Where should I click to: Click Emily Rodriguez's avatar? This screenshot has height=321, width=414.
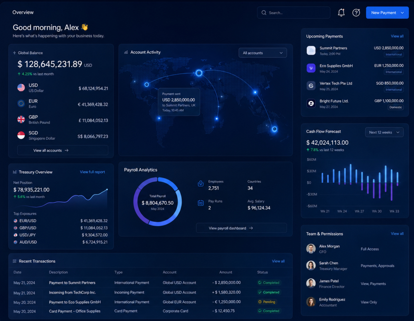pyautogui.click(x=311, y=302)
